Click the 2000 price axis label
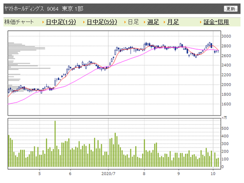Screen dimensions: 244x183 (226, 85)
